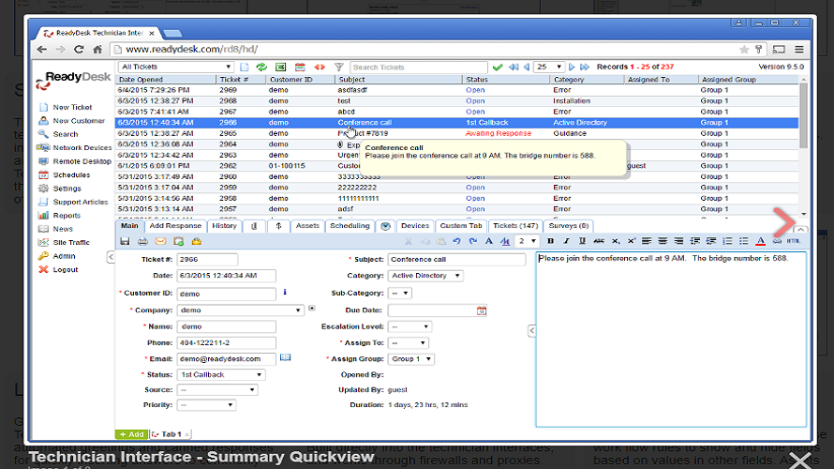Open the calendar icon in ticket list toolbar

(300, 68)
